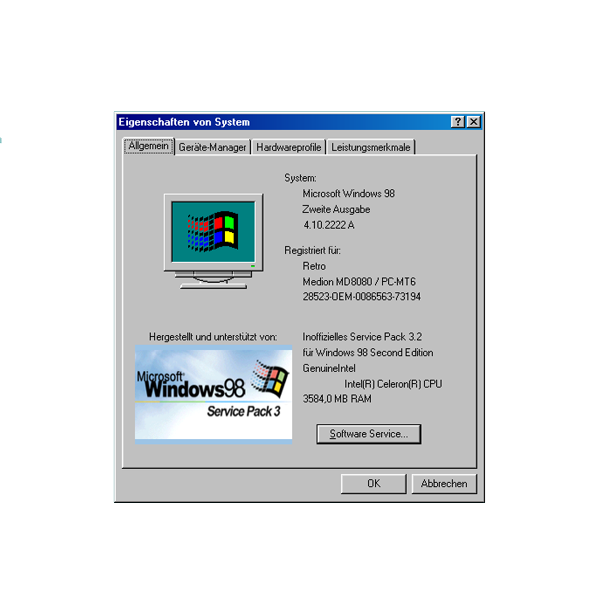
Task: Switch to the Allgemein tab
Action: [x=148, y=146]
